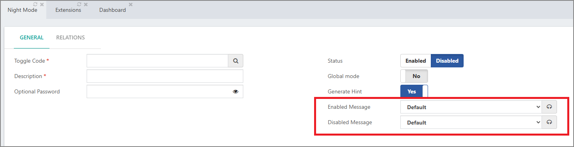Select the GENERAL tab
574x147 pixels.
[32, 38]
